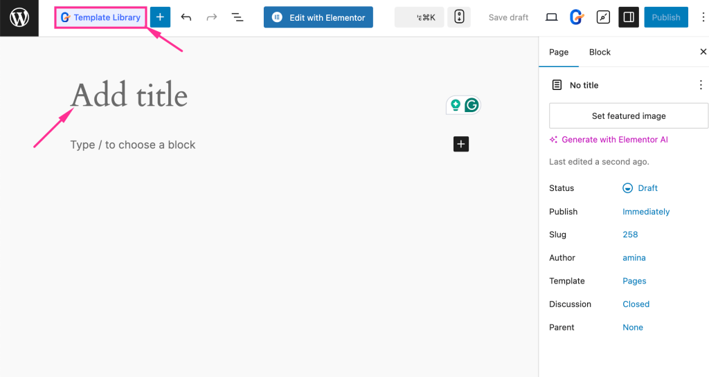Screen dimensions: 709x377
Task: Click the No title label
Action: coord(584,85)
